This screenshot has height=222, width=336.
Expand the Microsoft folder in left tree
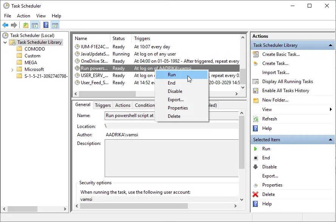click(x=11, y=69)
